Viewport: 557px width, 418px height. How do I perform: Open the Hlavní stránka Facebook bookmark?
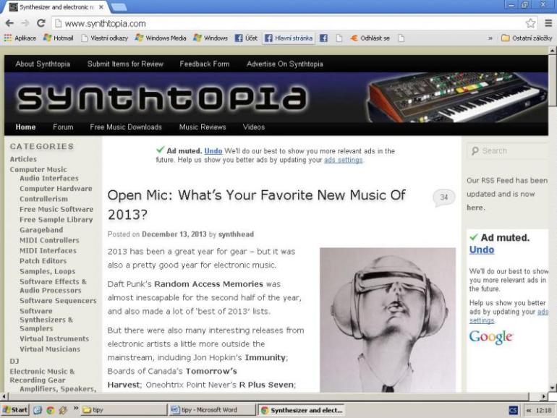(289, 38)
